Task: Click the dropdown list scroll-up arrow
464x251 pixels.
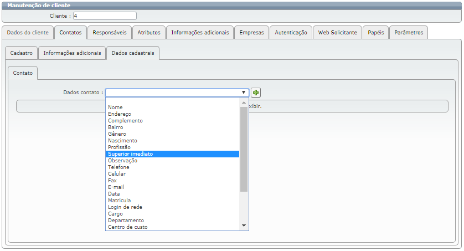Action: click(x=244, y=103)
